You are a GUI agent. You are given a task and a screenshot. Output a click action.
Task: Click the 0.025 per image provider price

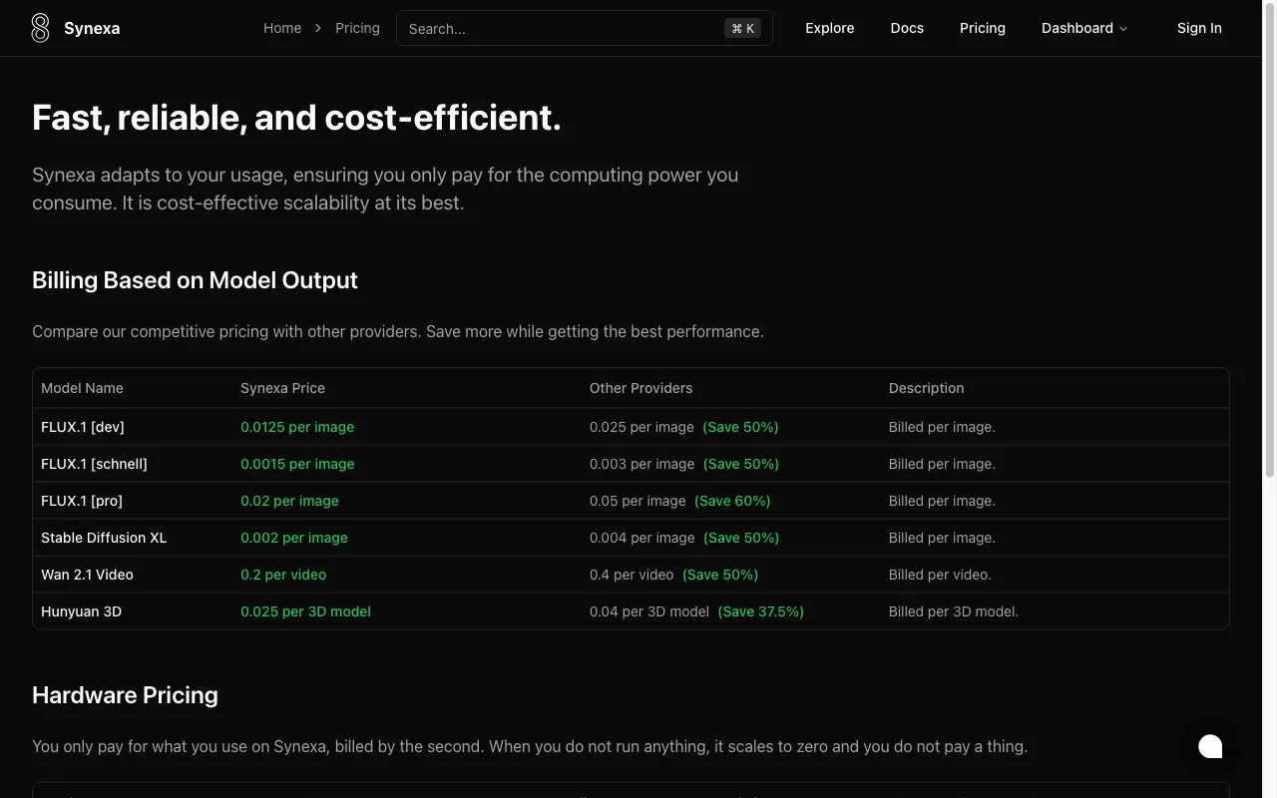point(641,427)
